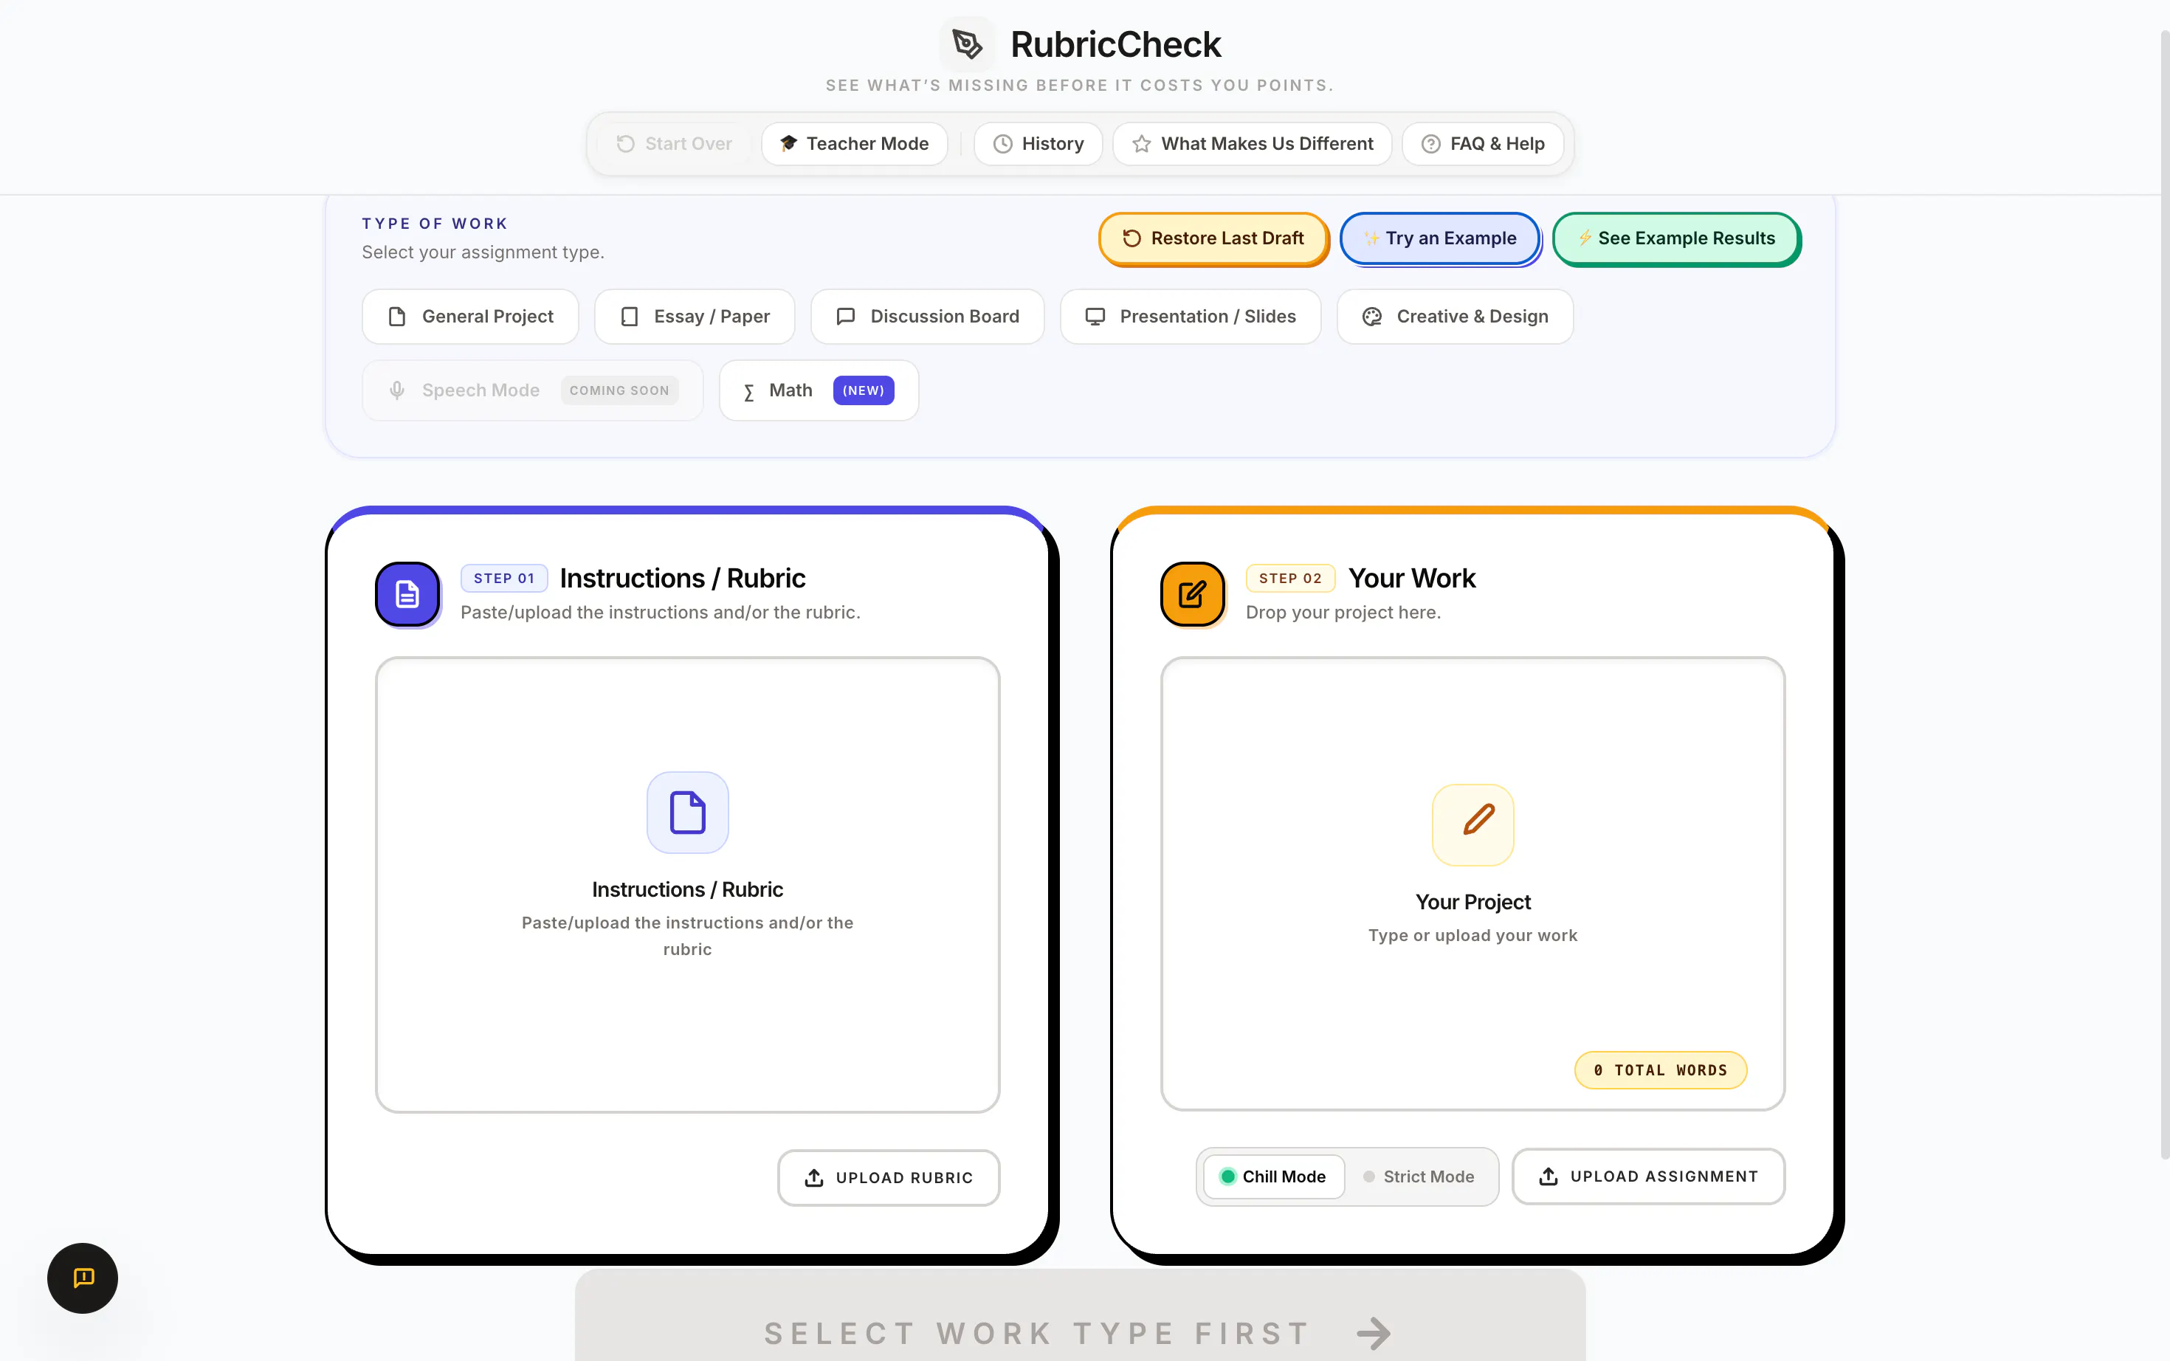2170x1361 pixels.
Task: Click the file icon in rubric drop area
Action: [688, 813]
